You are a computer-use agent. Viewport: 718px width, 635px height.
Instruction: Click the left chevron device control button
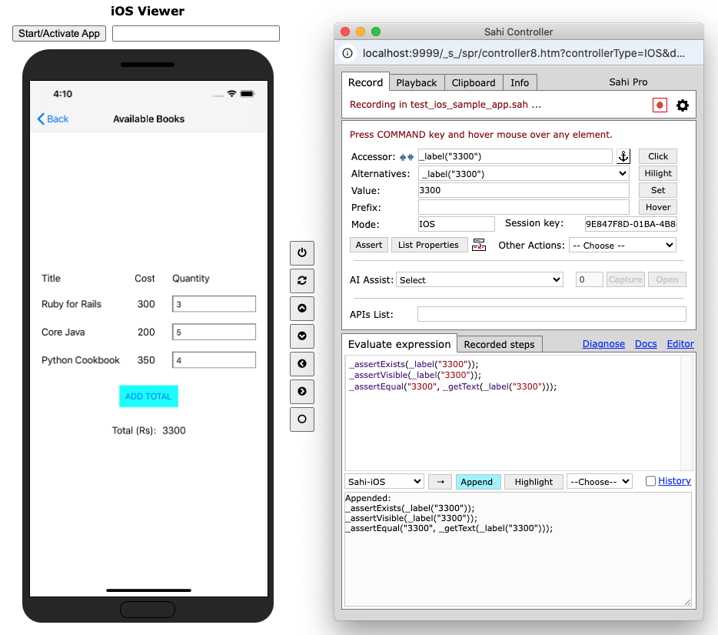(301, 363)
